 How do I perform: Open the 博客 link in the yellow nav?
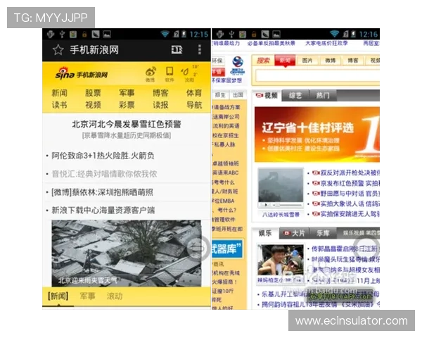[160, 93]
